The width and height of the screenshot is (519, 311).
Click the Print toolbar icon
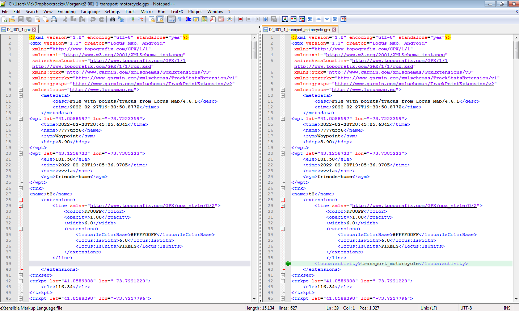(54, 19)
